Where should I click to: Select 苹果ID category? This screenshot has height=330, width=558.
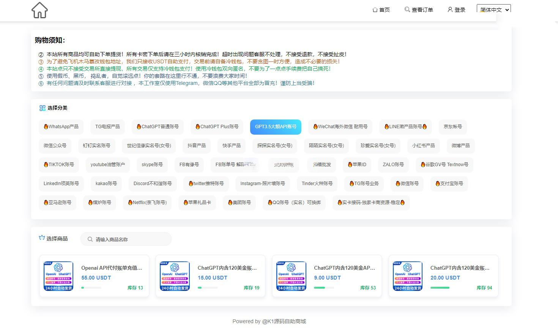tap(357, 165)
